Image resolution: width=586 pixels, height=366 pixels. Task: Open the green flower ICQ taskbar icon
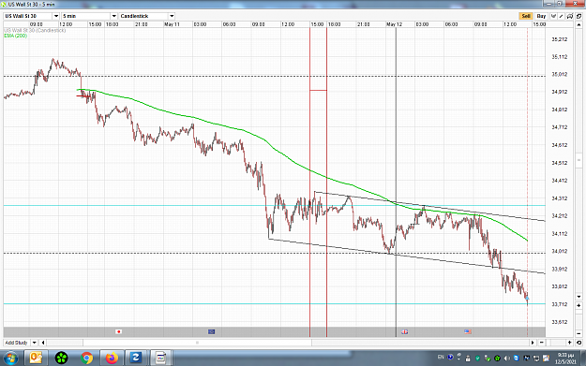click(61, 359)
